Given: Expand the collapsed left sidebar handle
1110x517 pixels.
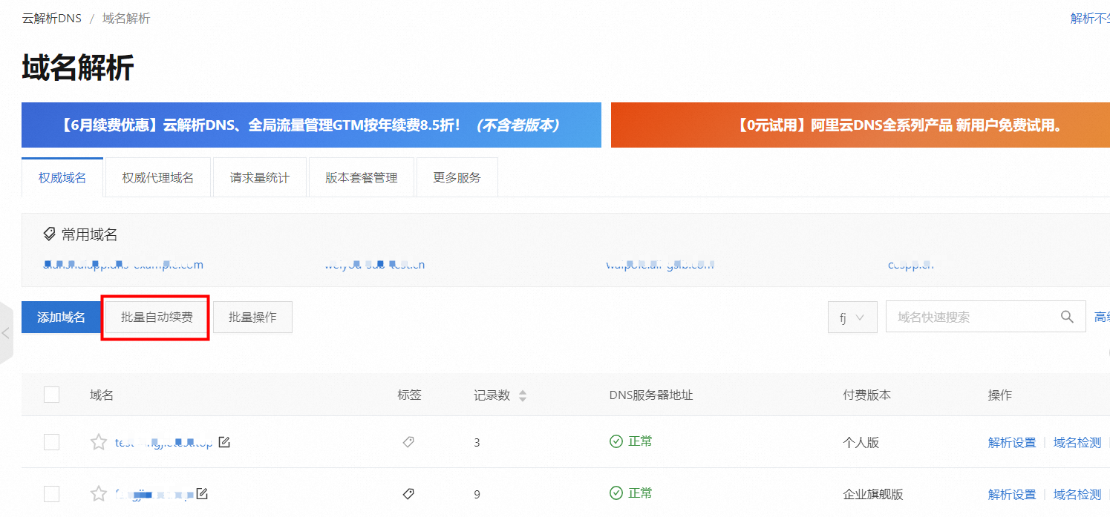Looking at the screenshot, I should [6, 333].
